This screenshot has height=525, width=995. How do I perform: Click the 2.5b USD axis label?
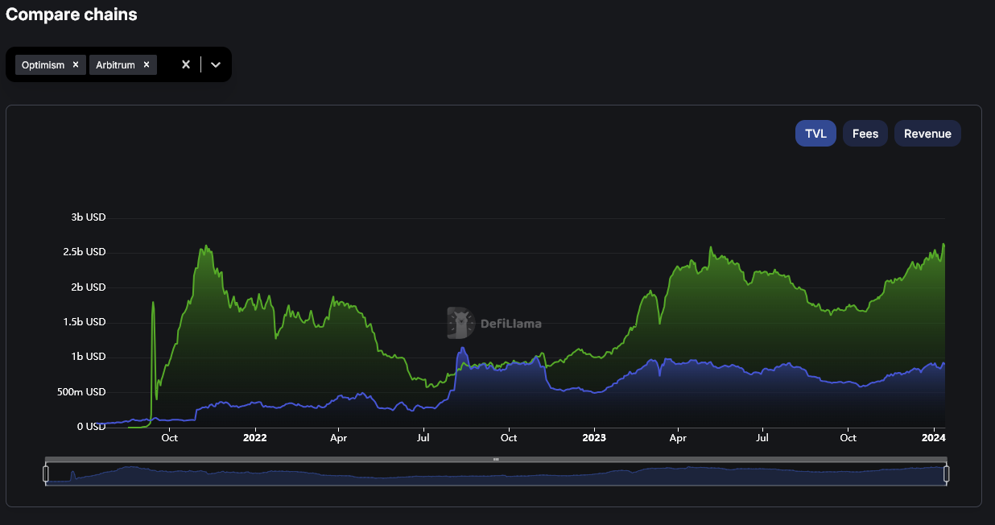coord(85,252)
